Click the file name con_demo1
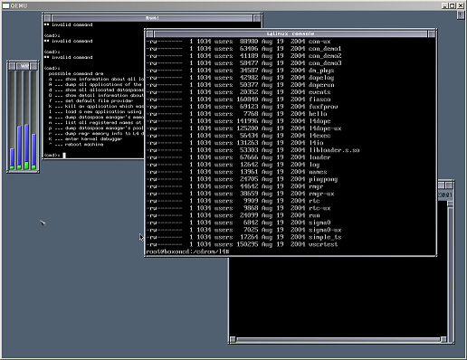Viewport: 467px width, 360px height. [325, 49]
